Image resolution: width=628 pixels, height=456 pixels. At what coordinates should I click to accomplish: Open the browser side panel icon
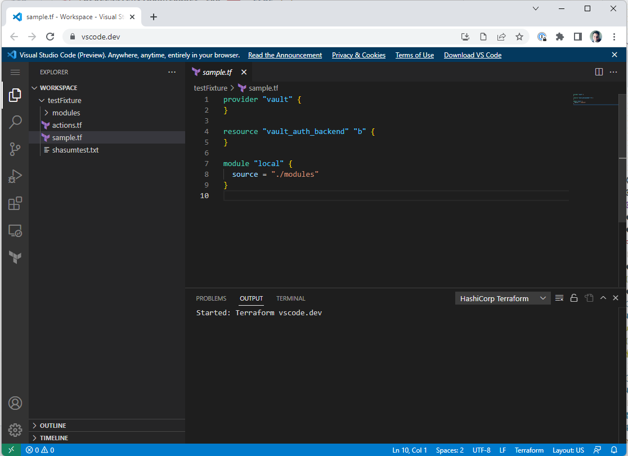point(577,37)
